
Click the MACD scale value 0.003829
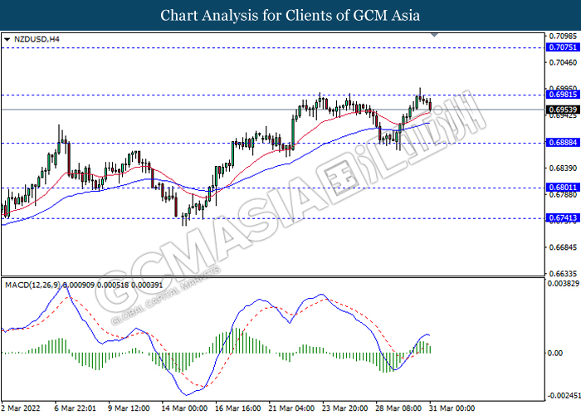pos(564,284)
